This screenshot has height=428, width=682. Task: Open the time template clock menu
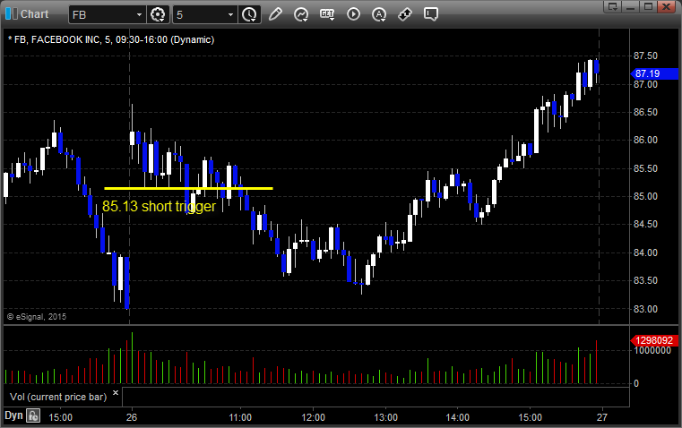click(249, 14)
